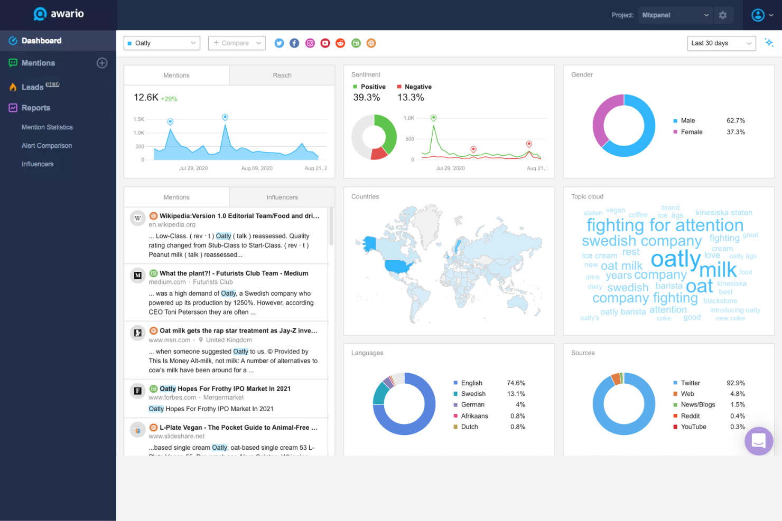The height and width of the screenshot is (521, 782).
Task: Click the sparkle AI insights icon
Action: (769, 43)
